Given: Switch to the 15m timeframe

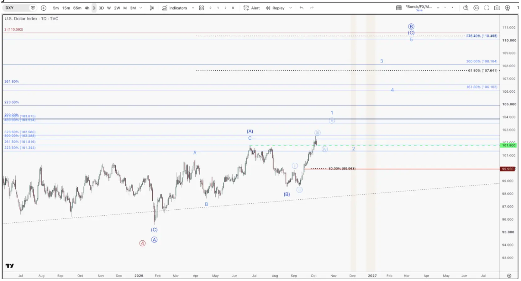Looking at the screenshot, I should (66, 8).
